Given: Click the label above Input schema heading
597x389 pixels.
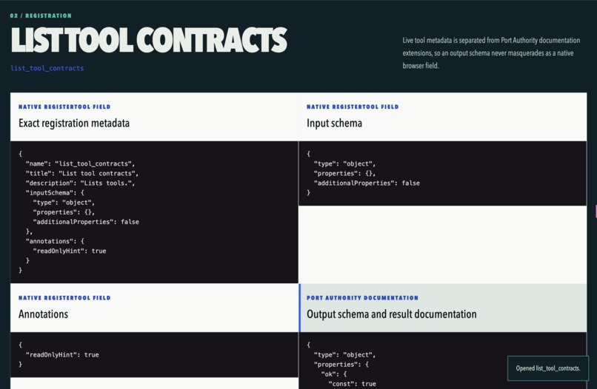Looking at the screenshot, I should tap(353, 106).
